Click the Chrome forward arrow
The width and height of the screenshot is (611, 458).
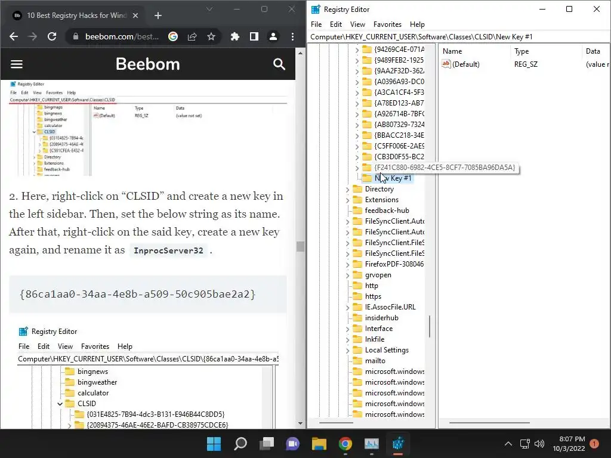pos(33,36)
